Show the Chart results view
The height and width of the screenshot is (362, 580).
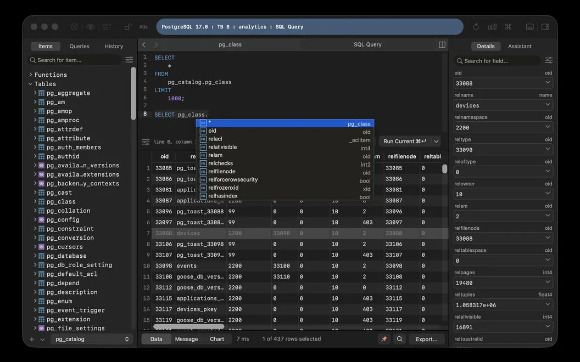pyautogui.click(x=217, y=339)
